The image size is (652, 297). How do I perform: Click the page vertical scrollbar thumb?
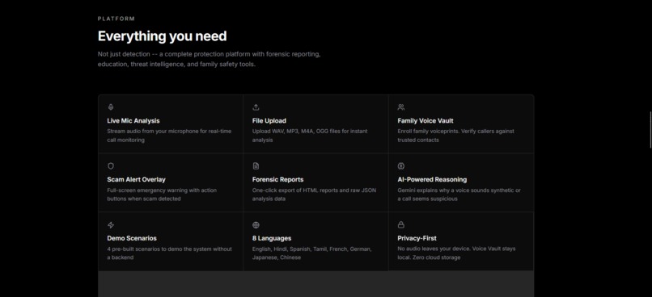(x=650, y=129)
